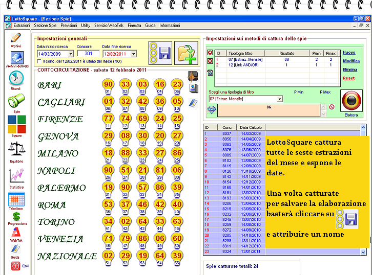Select filter row '12 [Link AND/OR]'

click(277, 65)
